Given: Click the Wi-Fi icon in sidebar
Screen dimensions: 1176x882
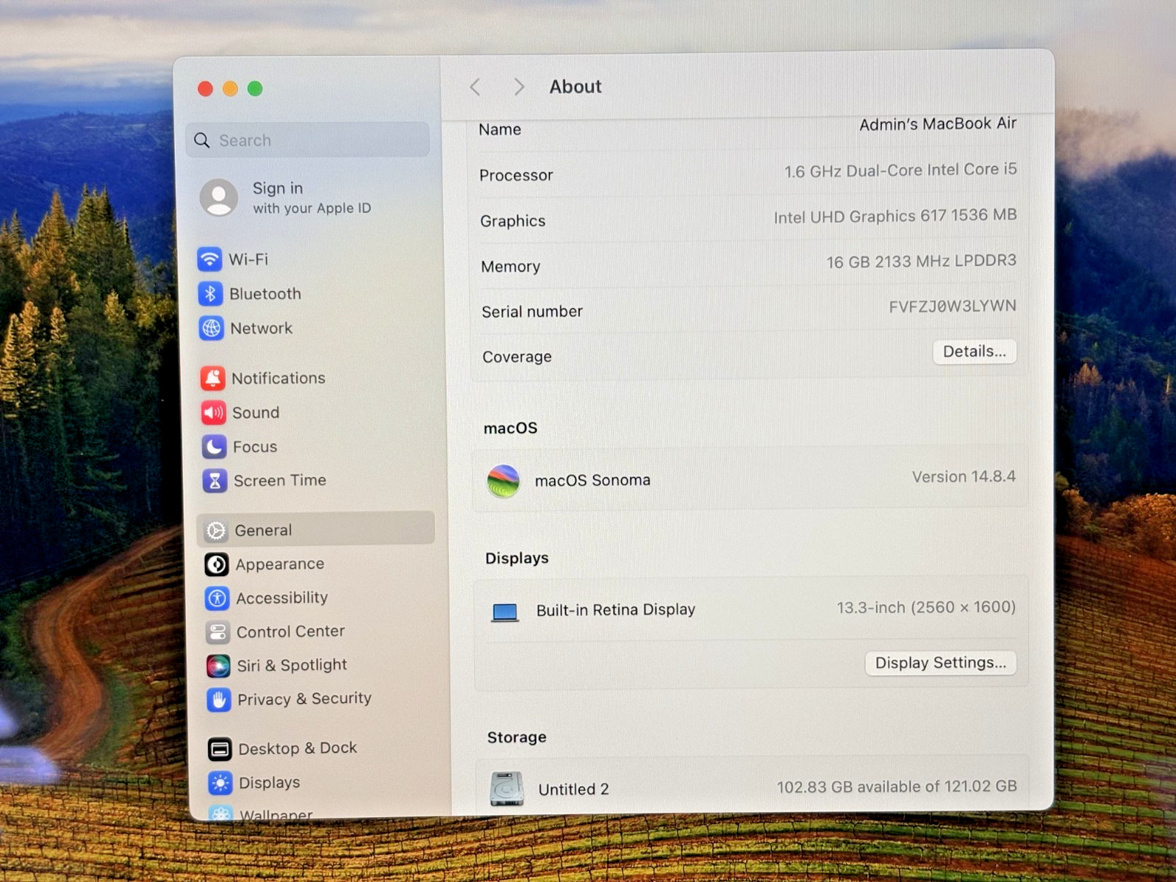Looking at the screenshot, I should (x=209, y=259).
